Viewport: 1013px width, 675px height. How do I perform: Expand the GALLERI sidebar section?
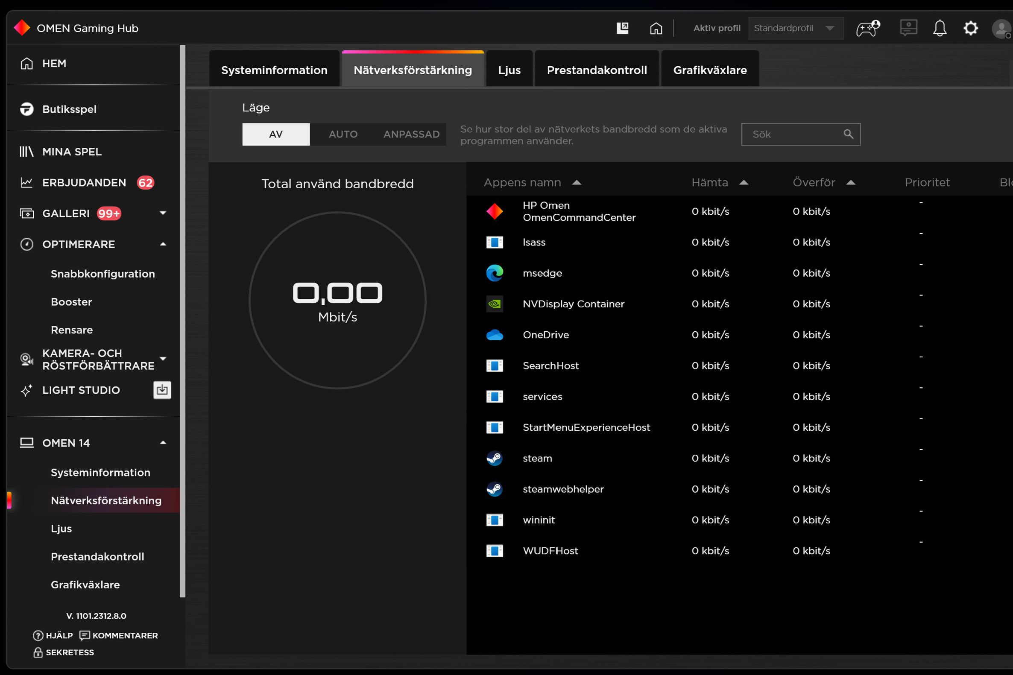click(x=163, y=213)
